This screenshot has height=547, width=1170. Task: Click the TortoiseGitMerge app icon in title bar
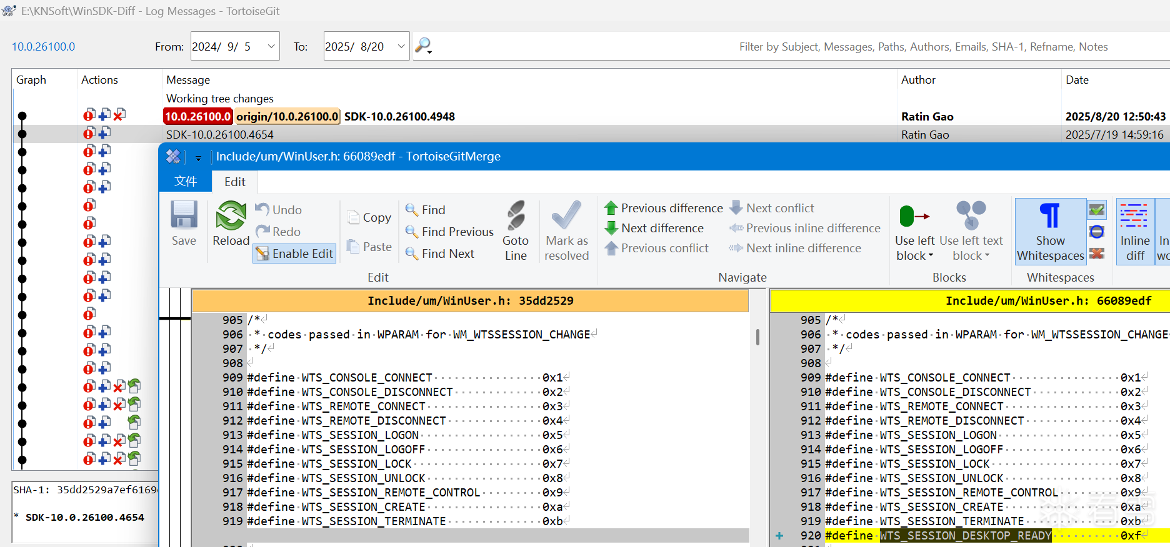[173, 156]
